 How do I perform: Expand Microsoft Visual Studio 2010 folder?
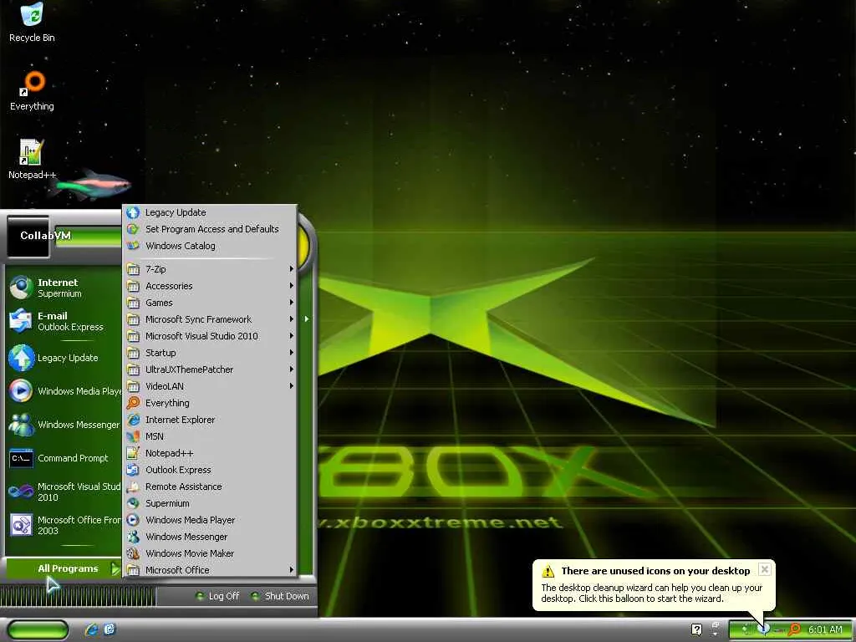tap(211, 336)
